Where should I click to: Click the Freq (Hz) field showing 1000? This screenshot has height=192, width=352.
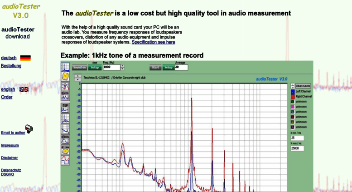(x=111, y=67)
